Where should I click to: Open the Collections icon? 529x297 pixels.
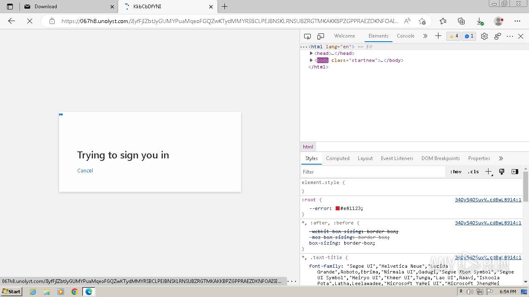462,21
